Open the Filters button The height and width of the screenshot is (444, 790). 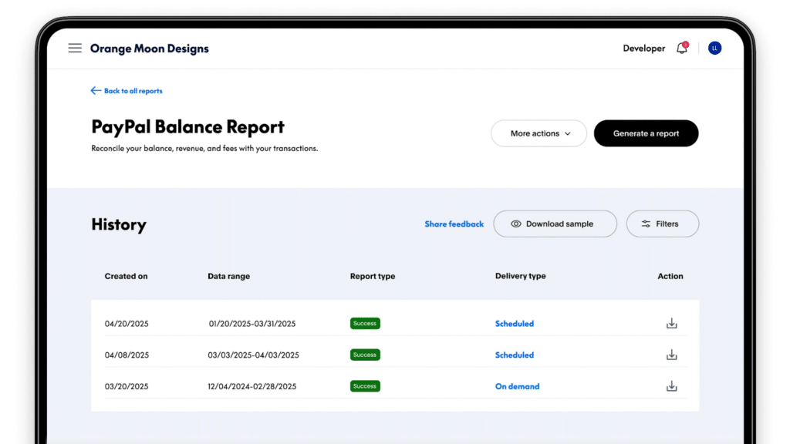coord(663,224)
